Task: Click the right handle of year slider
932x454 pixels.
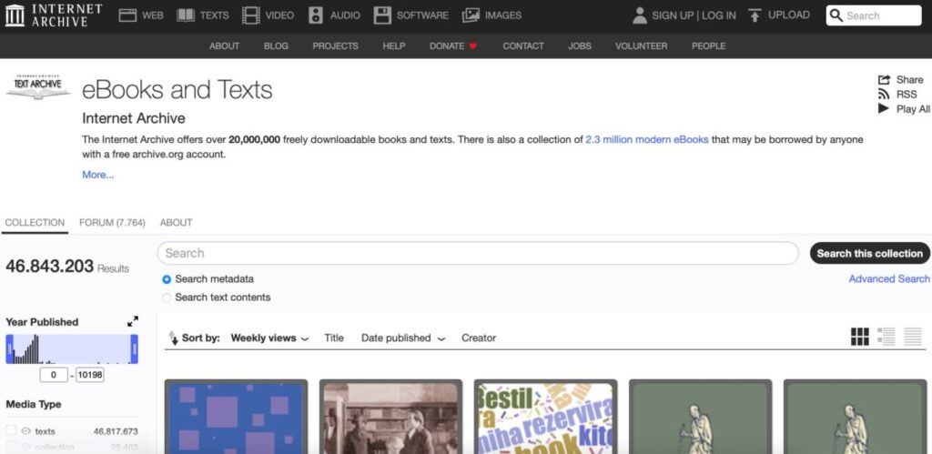Action: (135, 348)
